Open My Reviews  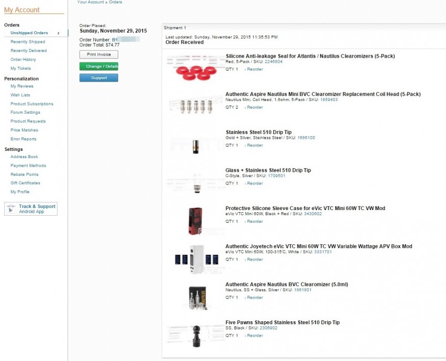coord(22,86)
